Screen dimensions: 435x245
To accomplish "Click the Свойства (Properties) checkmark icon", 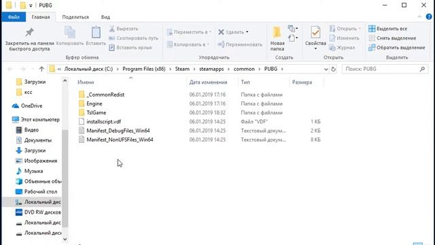I will (x=315, y=32).
